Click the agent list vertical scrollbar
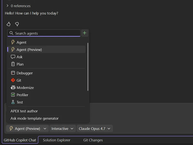Viewport: 193px width, 145px height. 88,67
